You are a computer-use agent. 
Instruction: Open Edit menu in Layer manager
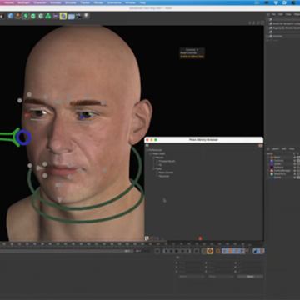(284, 149)
